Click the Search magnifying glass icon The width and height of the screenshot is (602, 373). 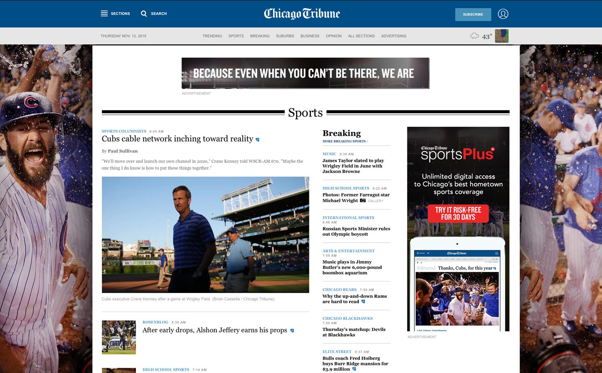click(144, 13)
